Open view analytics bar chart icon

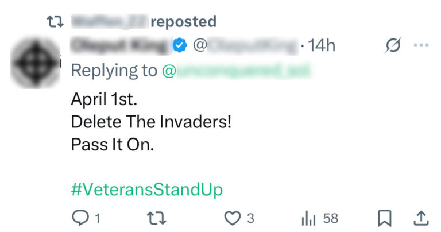click(x=309, y=218)
